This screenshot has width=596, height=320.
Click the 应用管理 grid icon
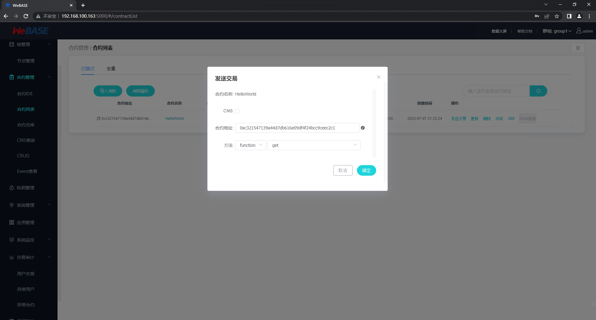[12, 223]
